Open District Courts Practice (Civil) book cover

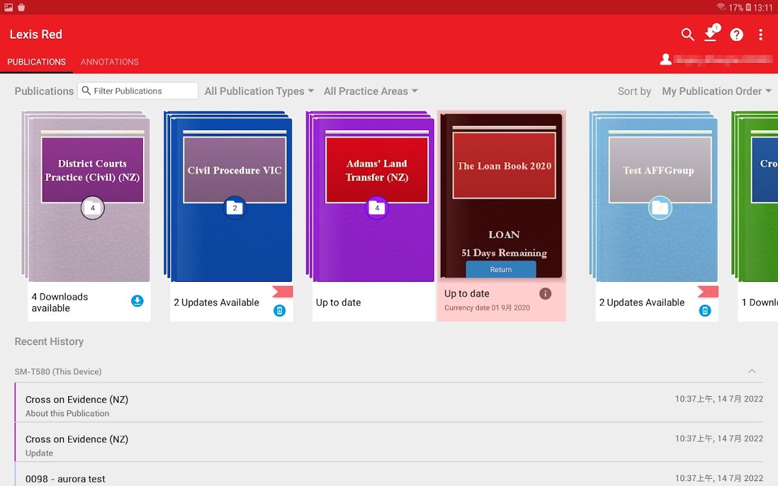(x=85, y=196)
